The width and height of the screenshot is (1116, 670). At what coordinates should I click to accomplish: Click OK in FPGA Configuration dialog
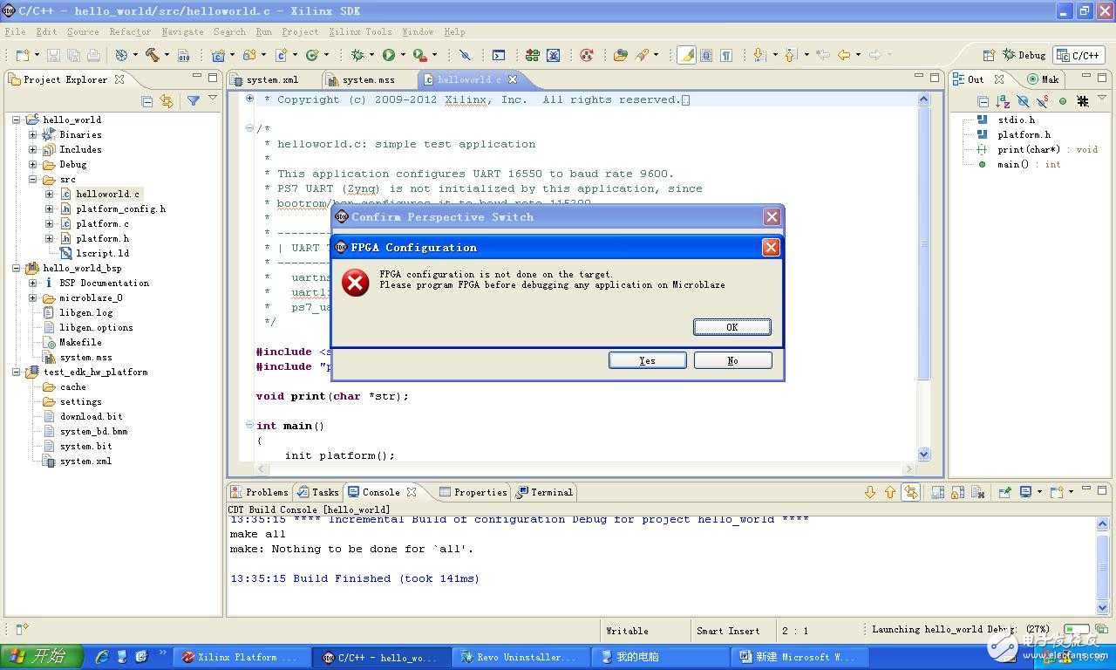(732, 327)
